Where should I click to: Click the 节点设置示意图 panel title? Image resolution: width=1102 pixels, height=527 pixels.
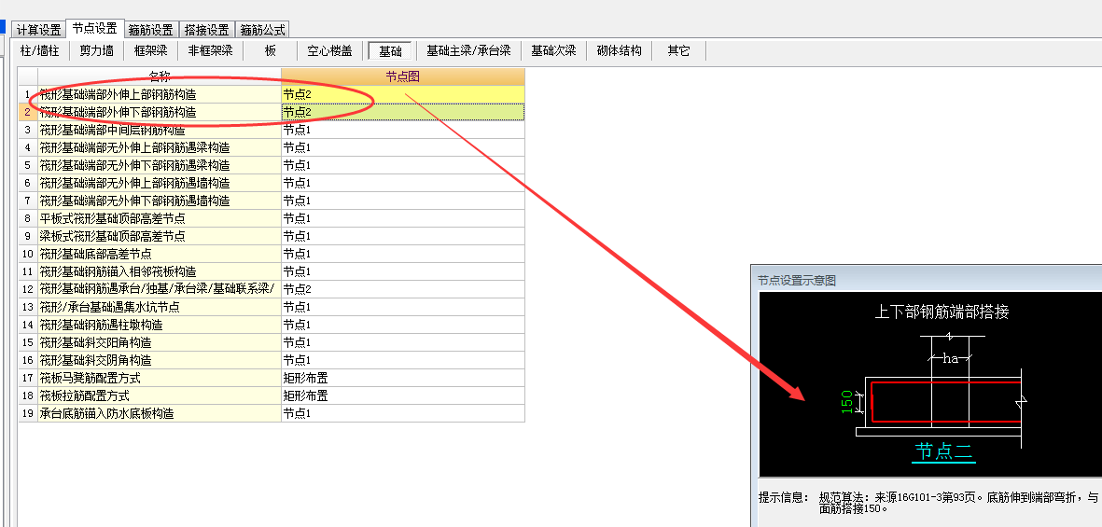(796, 281)
